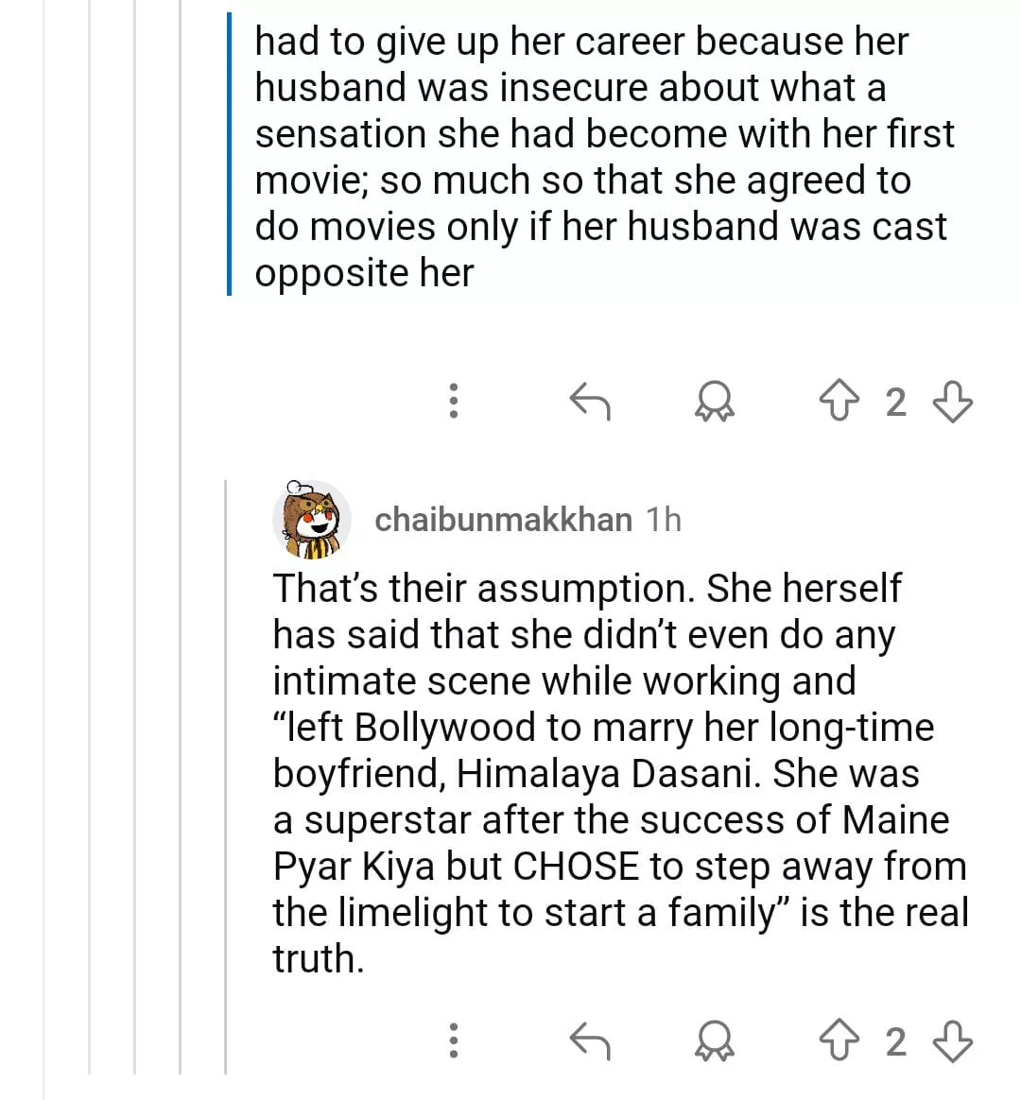Open the chaibunmakkhan username profile link
Image resolution: width=1021 pixels, height=1100 pixels.
click(x=503, y=520)
